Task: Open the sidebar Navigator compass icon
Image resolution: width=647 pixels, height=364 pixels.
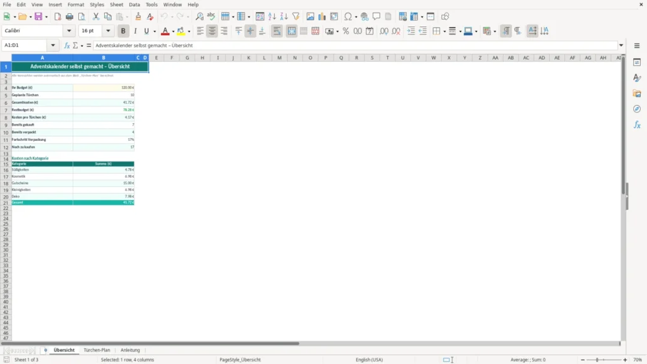Action: tap(637, 109)
